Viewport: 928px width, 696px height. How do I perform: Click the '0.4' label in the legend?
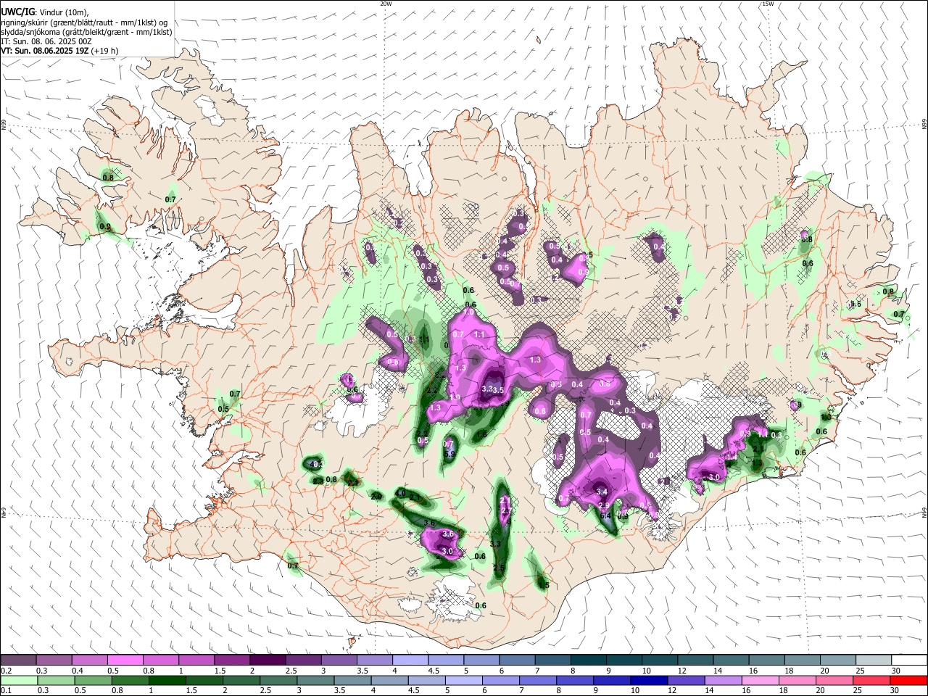pos(78,671)
